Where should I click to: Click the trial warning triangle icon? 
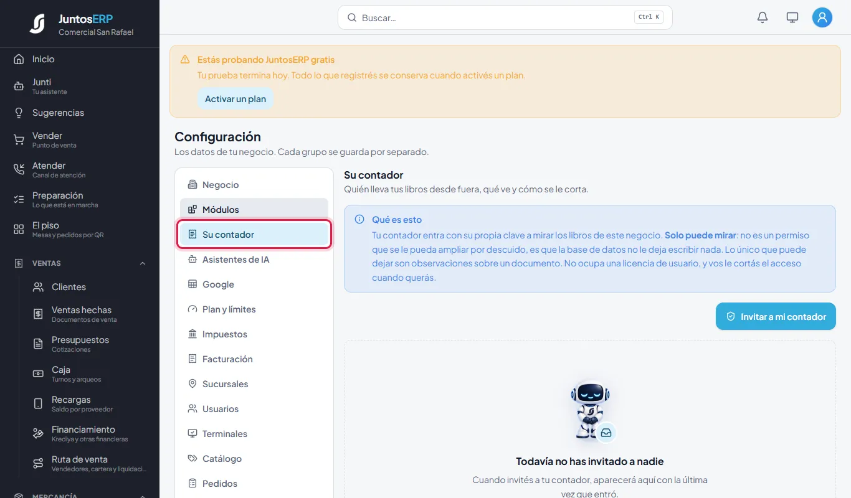click(185, 60)
